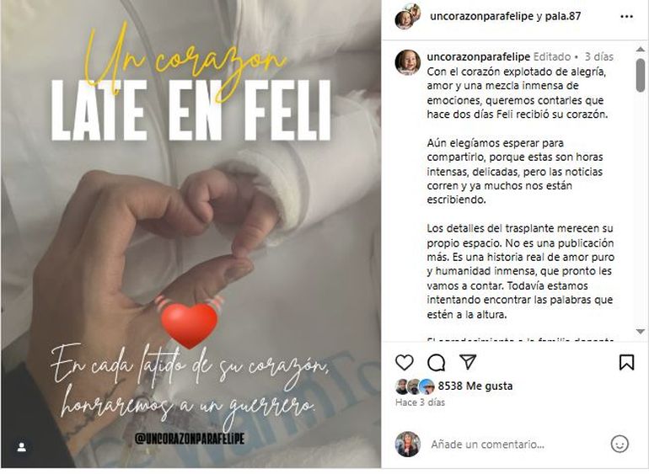Open comments with speech bubble icon
The width and height of the screenshot is (649, 474).
coord(436,363)
